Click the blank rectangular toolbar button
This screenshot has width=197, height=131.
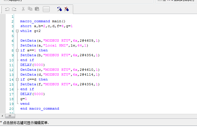(x=46, y=9)
